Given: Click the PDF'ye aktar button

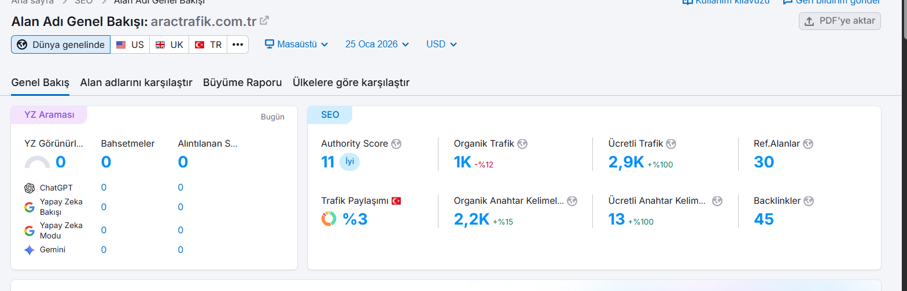Looking at the screenshot, I should tap(840, 21).
